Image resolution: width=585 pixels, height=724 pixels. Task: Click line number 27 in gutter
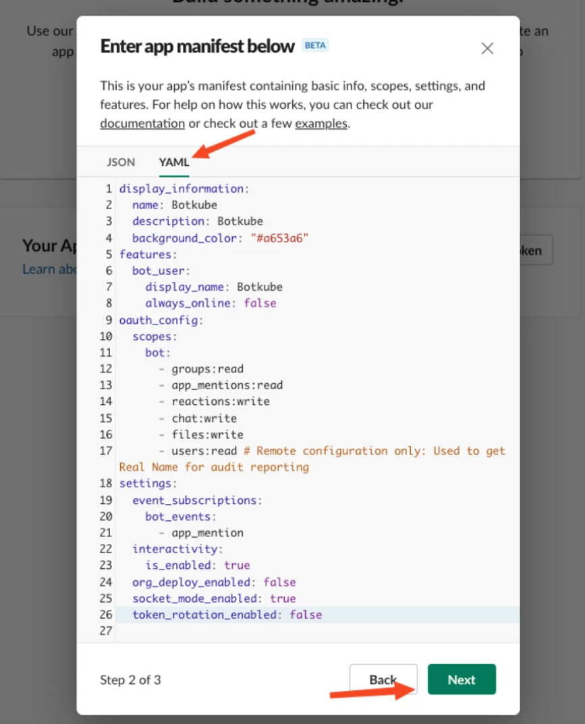107,631
